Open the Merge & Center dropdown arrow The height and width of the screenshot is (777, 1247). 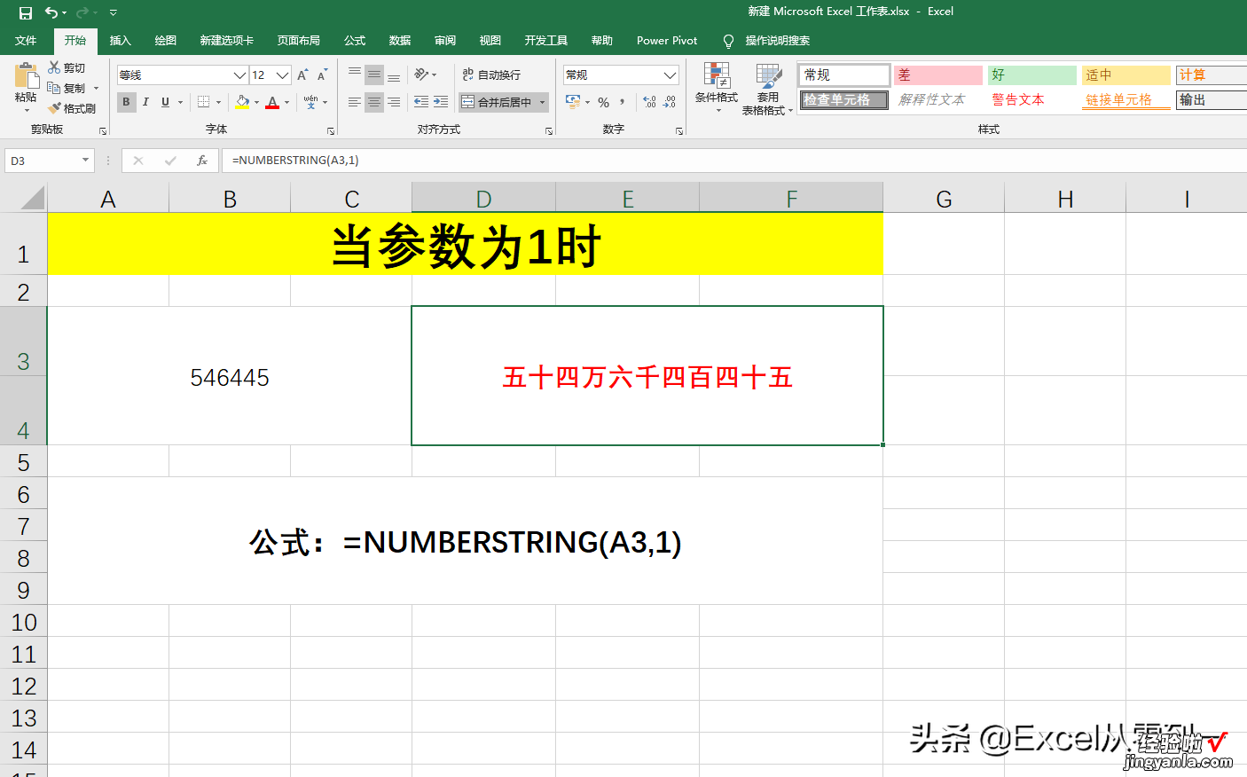[x=542, y=102]
